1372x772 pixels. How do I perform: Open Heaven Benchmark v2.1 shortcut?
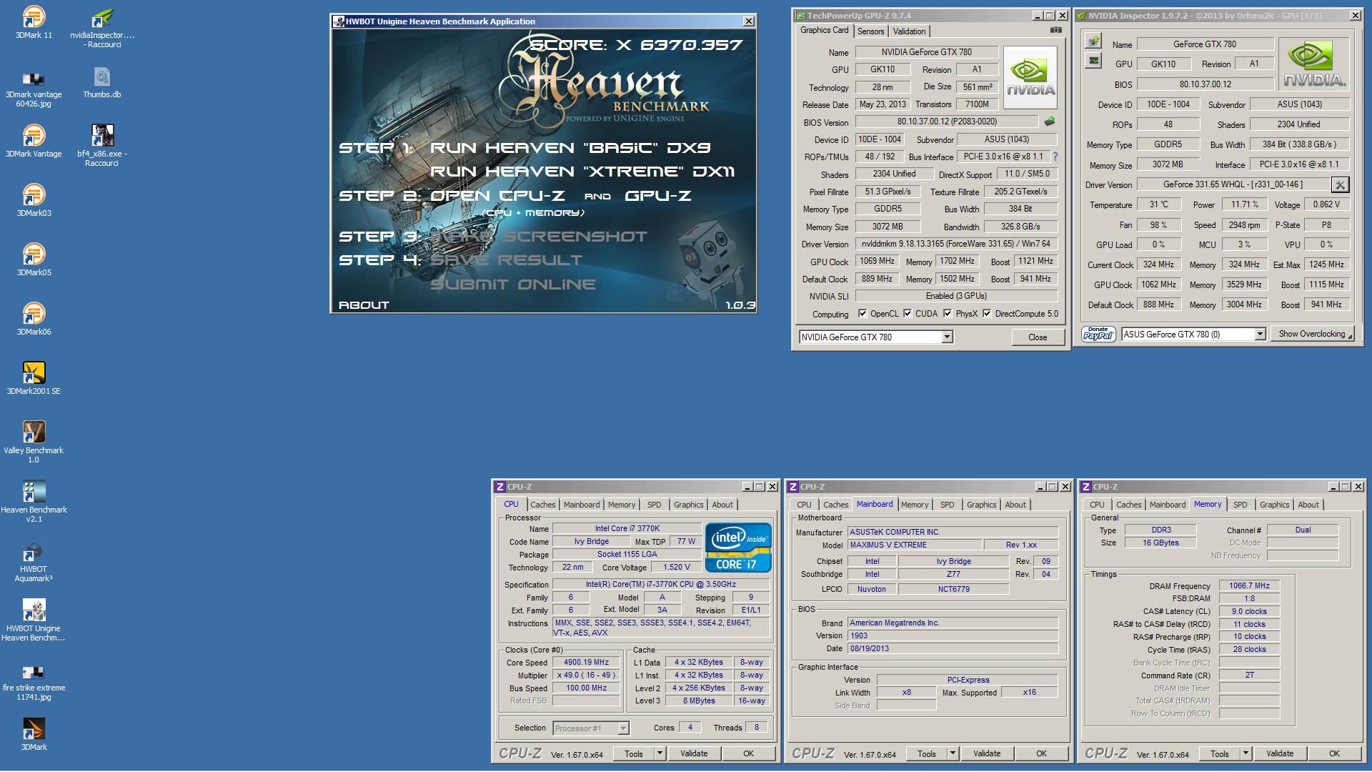34,500
